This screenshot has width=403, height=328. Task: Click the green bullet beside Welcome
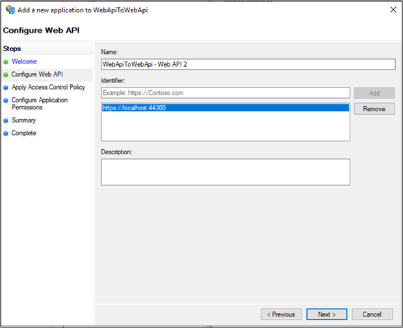point(6,62)
